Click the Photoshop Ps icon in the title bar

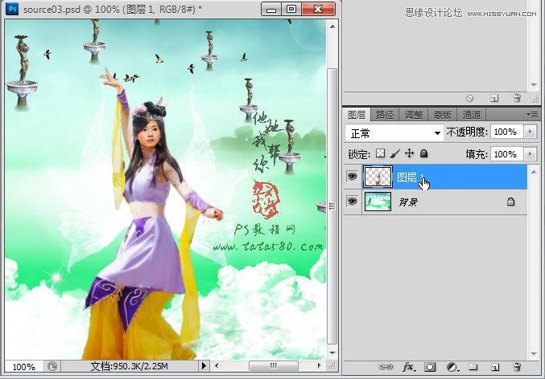coord(13,9)
